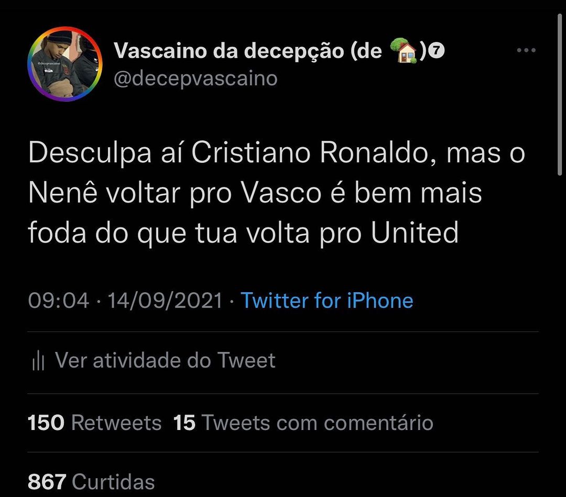This screenshot has height=497, width=566.
Task: Click the house emoji in the display name
Action: pos(404,51)
